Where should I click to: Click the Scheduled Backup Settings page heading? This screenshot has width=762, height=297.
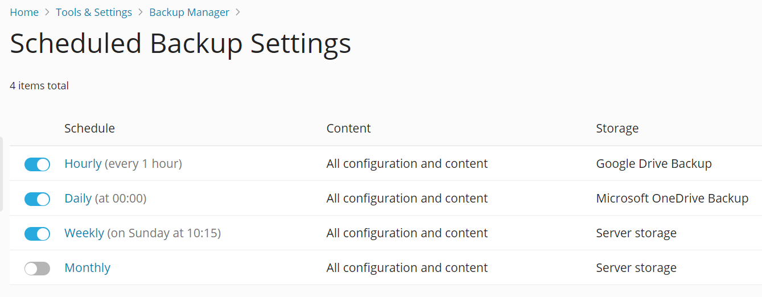[x=180, y=44]
